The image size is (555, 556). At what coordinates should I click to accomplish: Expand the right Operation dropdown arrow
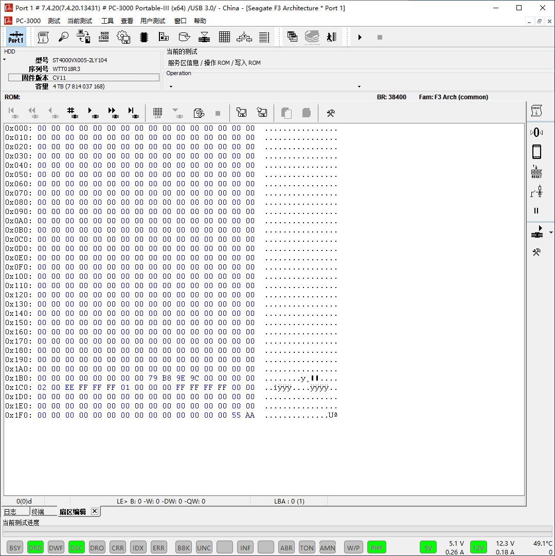coord(359,86)
